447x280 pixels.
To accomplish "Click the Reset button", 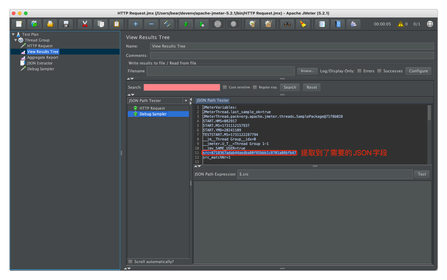I will [x=312, y=87].
